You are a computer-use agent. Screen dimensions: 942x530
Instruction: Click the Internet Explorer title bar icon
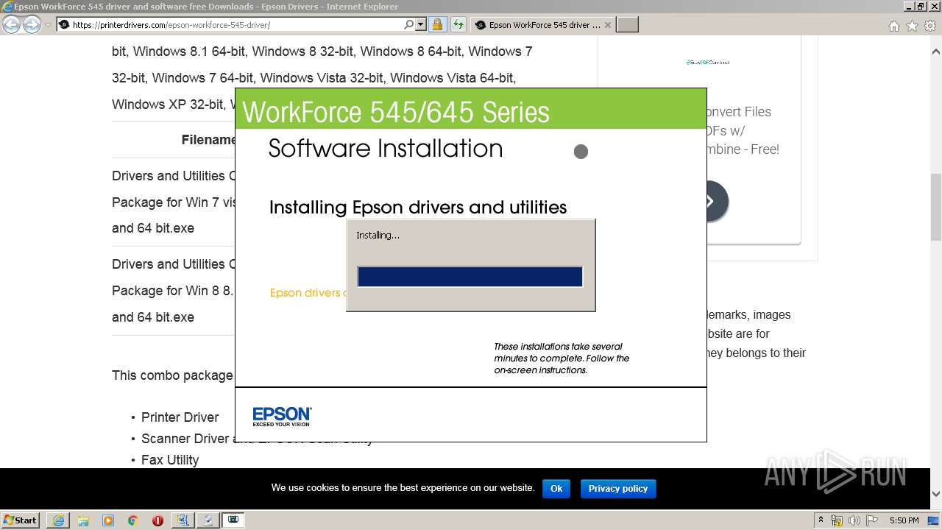pyautogui.click(x=7, y=7)
